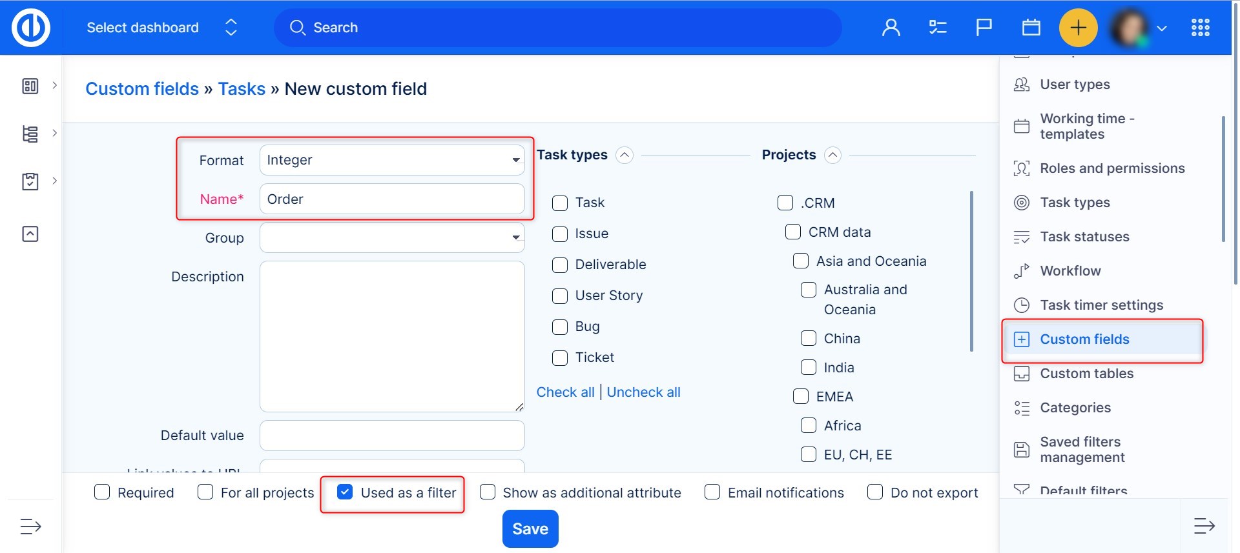Open Roles and permissions in right menu
The width and height of the screenshot is (1240, 553).
click(x=1111, y=168)
